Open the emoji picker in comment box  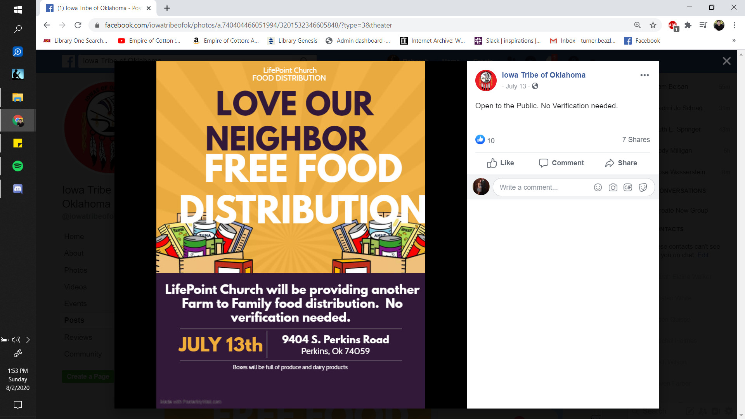[598, 187]
